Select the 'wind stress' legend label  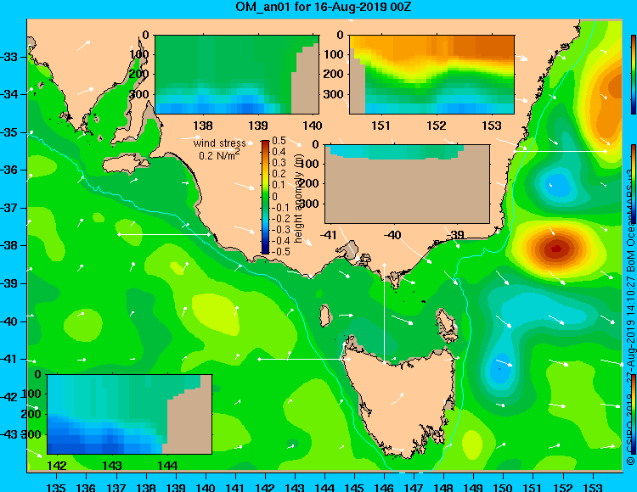[220, 143]
